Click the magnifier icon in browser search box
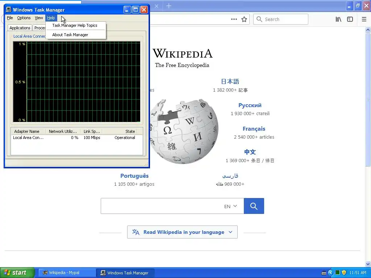Screen dimensions: 371x278 pos(259,19)
